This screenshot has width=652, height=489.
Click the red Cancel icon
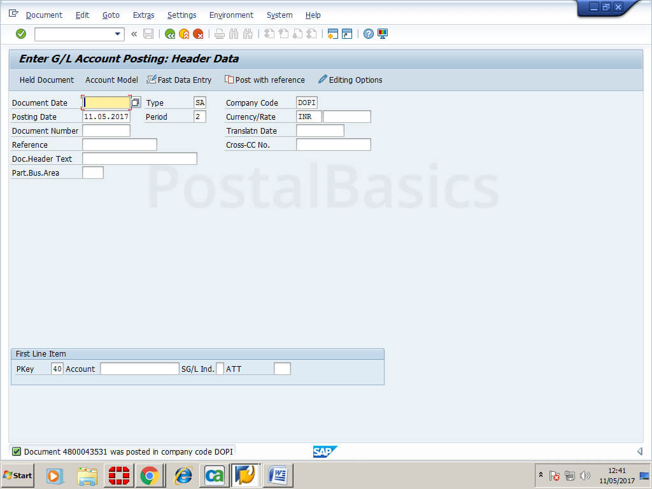[x=198, y=34]
